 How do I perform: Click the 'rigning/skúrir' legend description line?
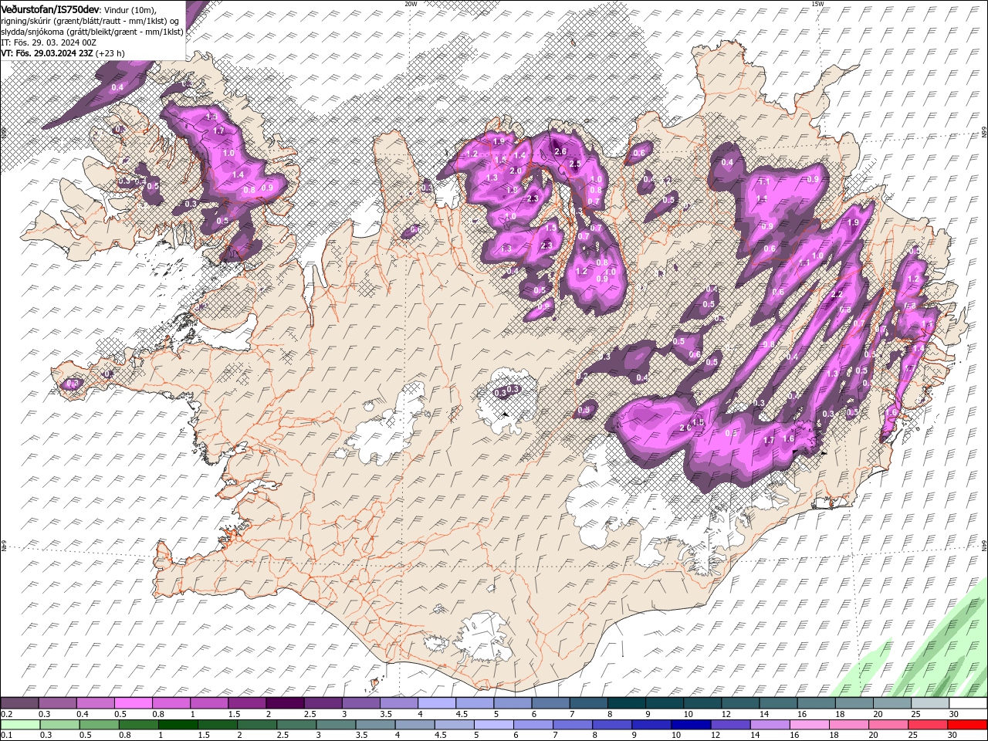tap(90, 20)
